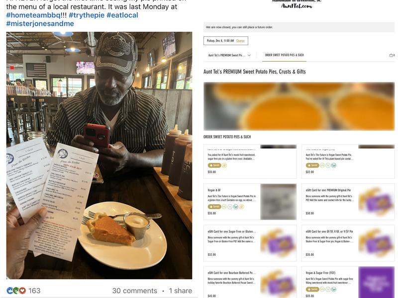View the 30 comments on the post
Viewport: 398px width, 298px height.
(134, 291)
